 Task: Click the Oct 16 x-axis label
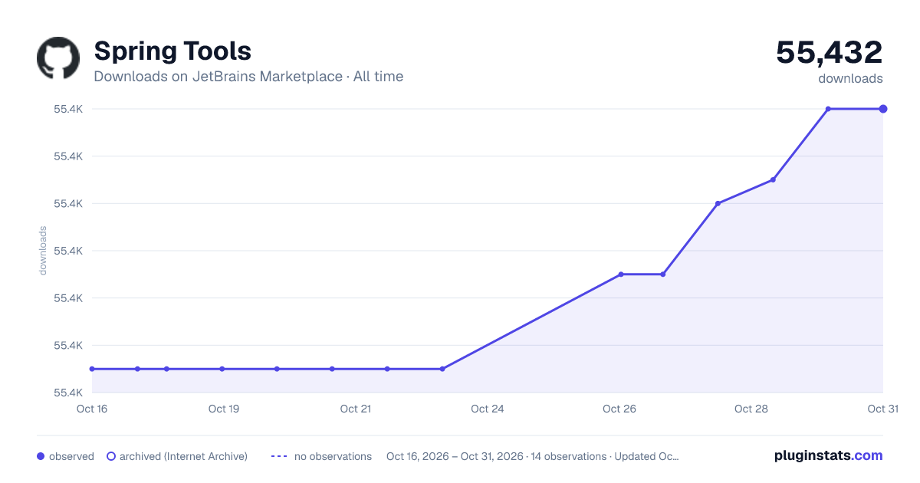(x=92, y=409)
